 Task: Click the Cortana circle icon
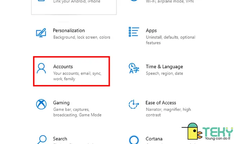click(x=134, y=140)
